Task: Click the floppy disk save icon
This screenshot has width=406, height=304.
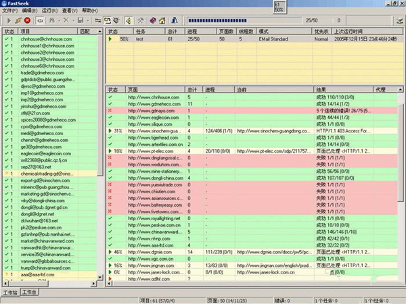Action: 81,20
